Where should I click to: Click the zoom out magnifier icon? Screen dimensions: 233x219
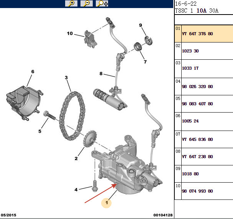(x=87, y=4)
